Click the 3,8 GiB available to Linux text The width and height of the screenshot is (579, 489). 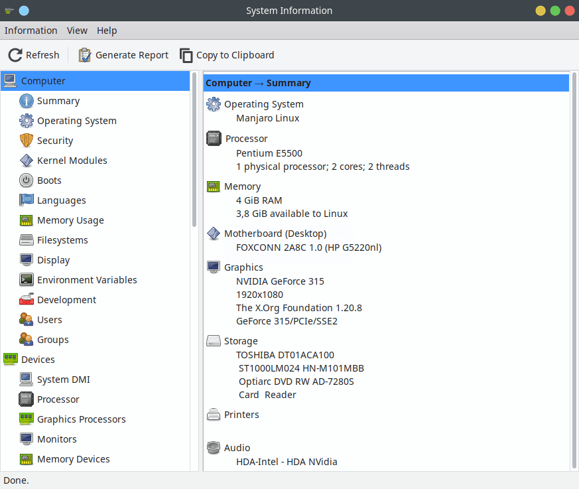292,214
